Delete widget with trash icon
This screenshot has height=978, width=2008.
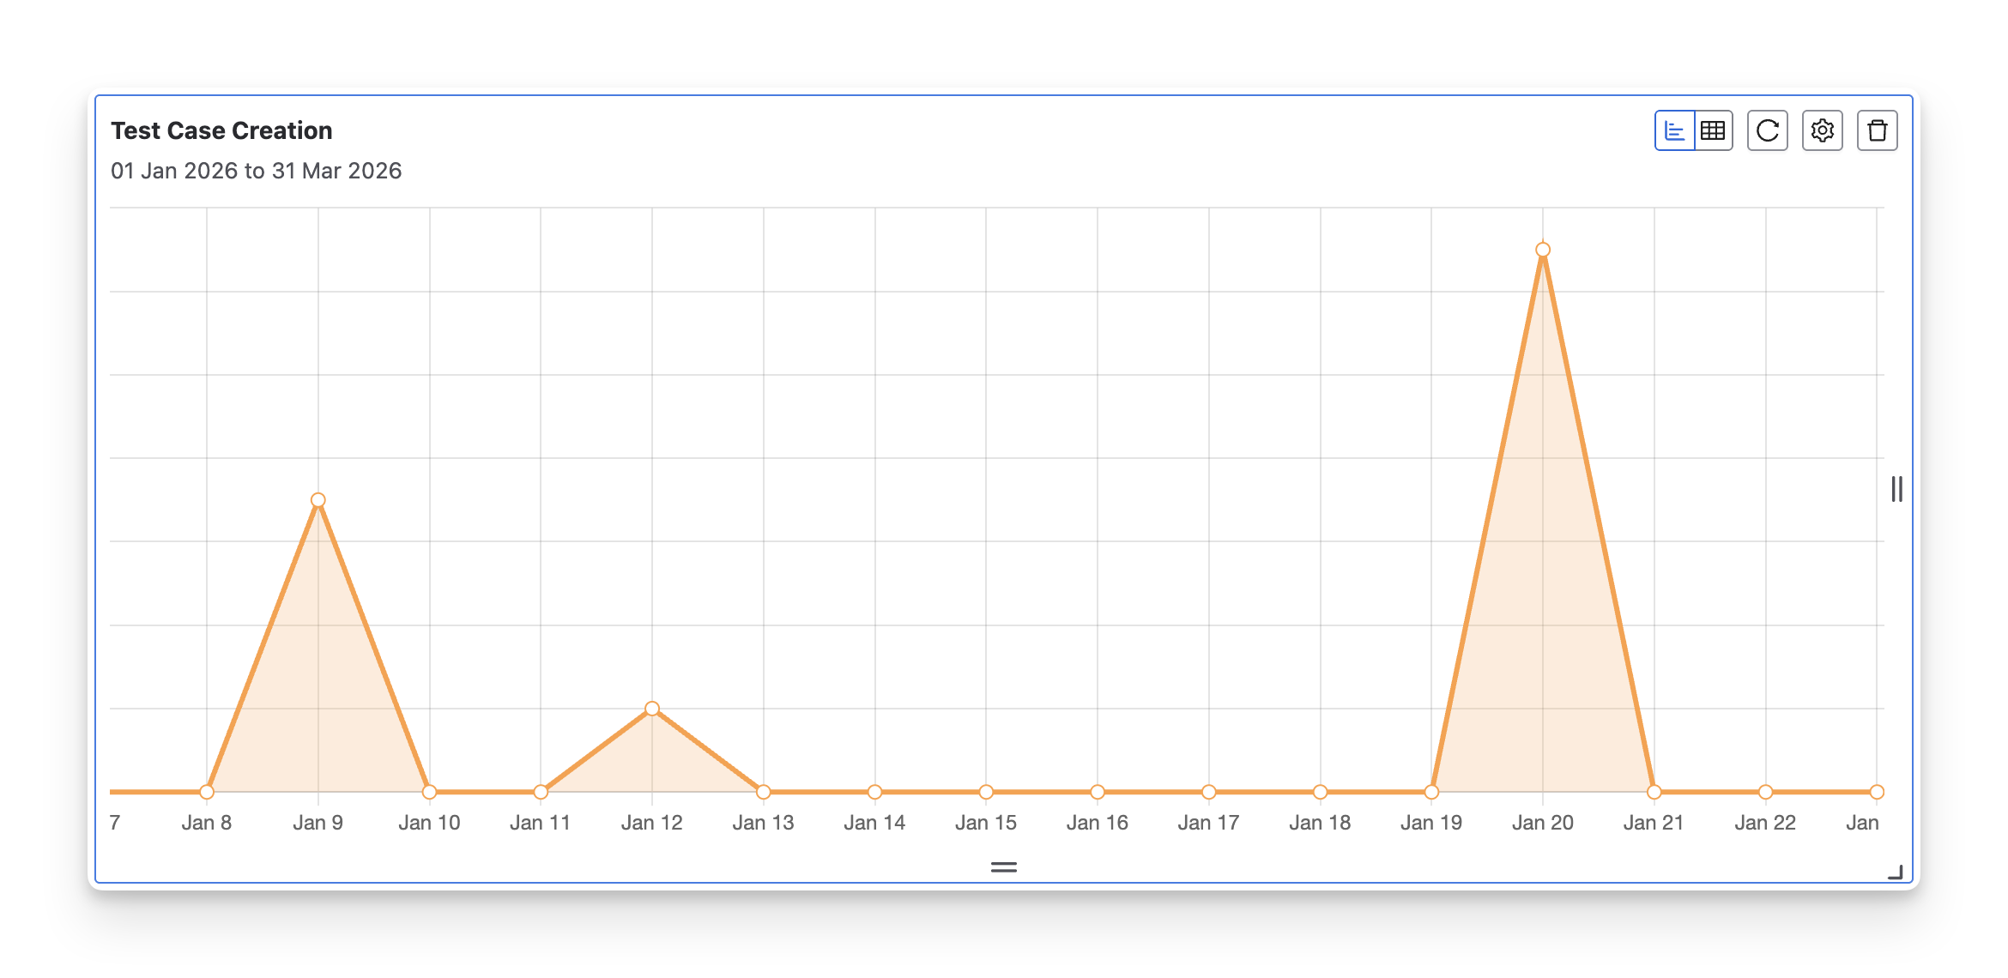click(1877, 130)
